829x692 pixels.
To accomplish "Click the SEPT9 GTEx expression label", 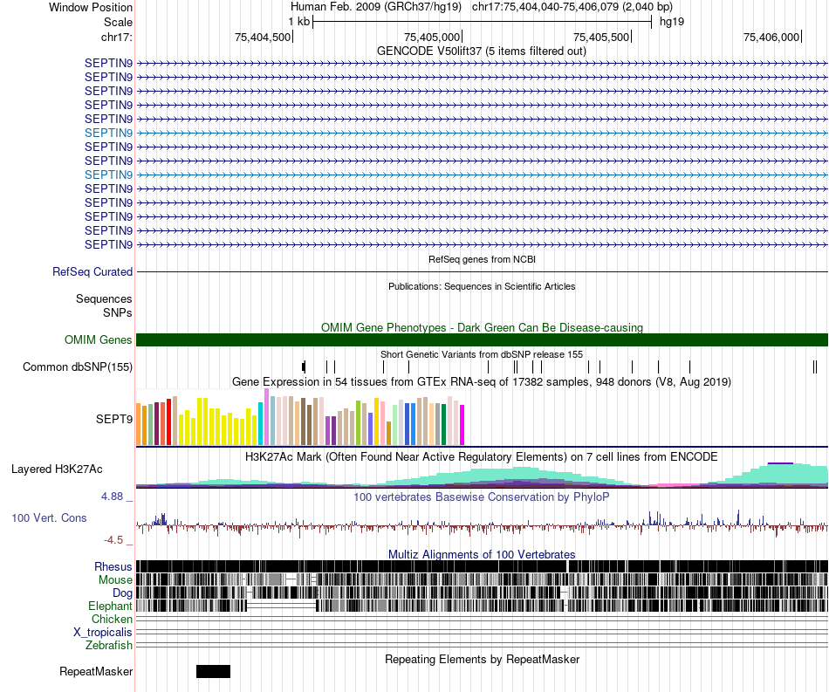I will [113, 419].
